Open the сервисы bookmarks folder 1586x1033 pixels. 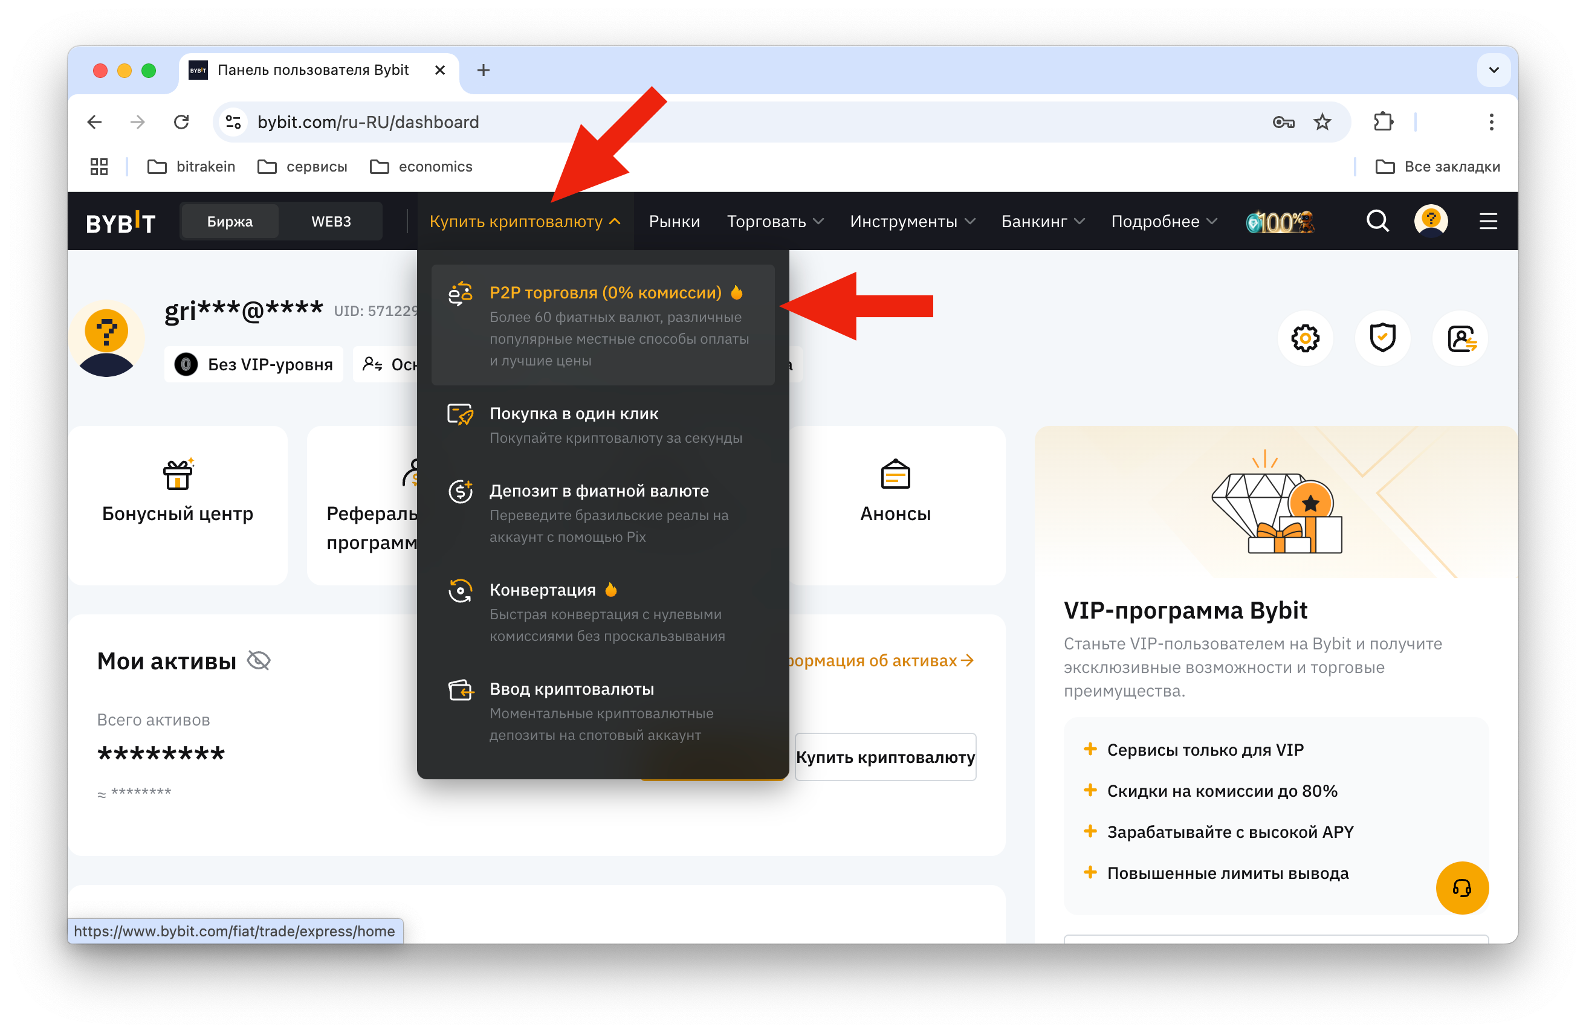pyautogui.click(x=303, y=167)
